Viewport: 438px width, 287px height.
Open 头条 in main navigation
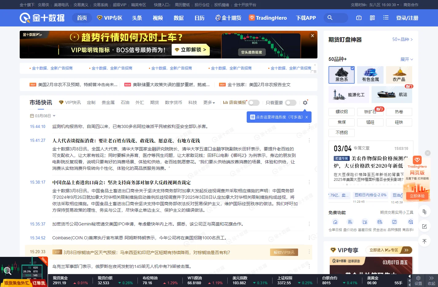click(137, 18)
